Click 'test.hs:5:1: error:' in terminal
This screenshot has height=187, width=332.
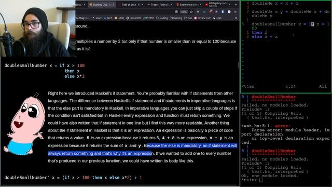(266, 126)
